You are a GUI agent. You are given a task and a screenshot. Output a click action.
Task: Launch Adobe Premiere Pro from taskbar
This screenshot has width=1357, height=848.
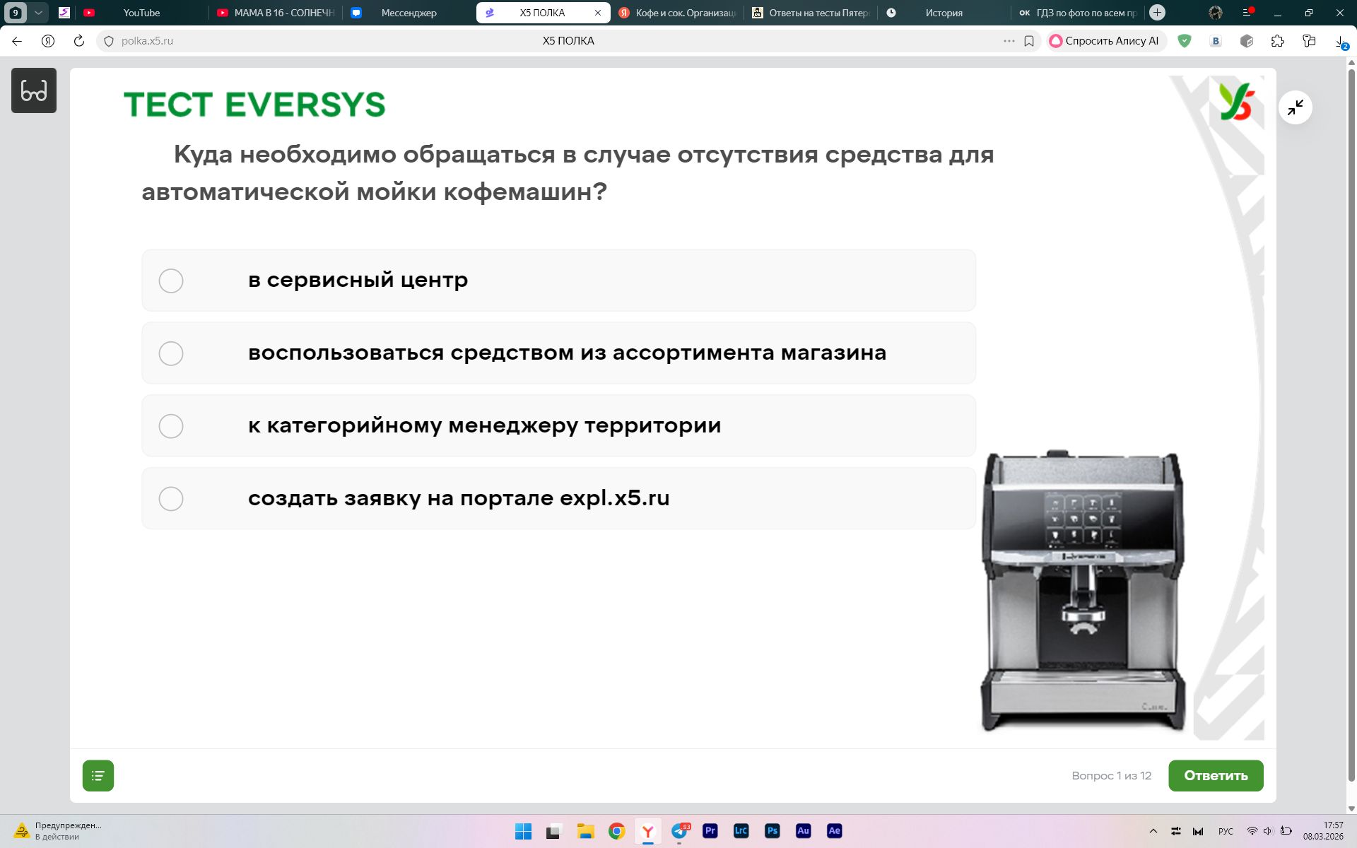pos(710,831)
